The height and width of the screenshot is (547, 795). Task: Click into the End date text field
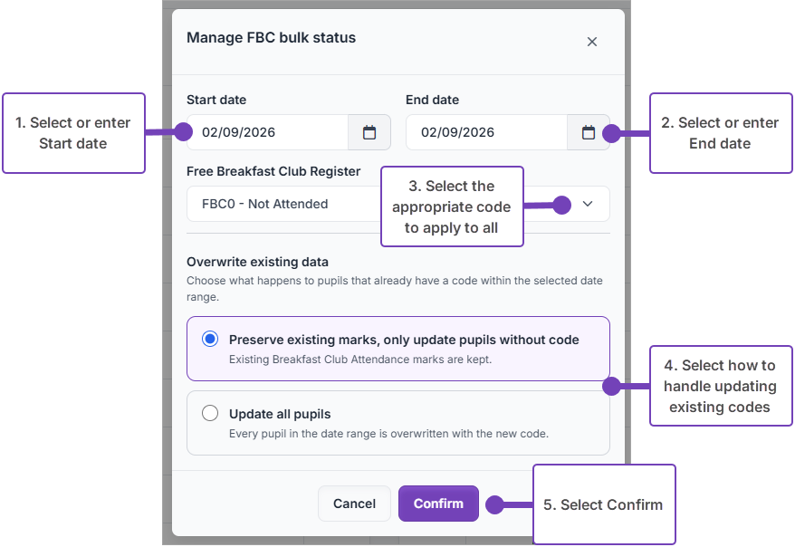point(487,132)
